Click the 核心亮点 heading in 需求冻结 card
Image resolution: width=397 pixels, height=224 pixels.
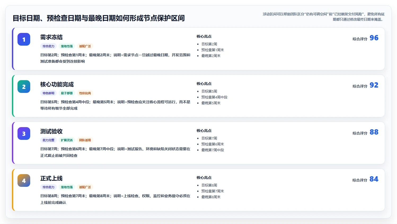pos(204,36)
